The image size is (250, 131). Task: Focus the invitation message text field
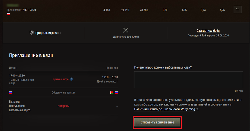pyautogui.click(x=188, y=80)
